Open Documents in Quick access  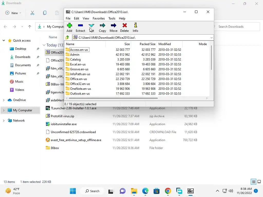coord(23,65)
